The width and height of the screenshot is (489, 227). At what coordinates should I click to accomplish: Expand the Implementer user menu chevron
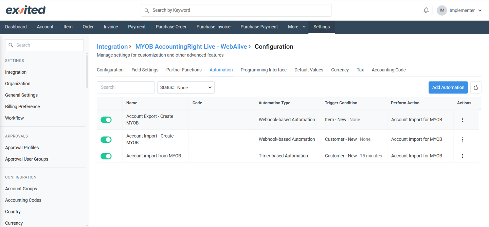pyautogui.click(x=480, y=11)
